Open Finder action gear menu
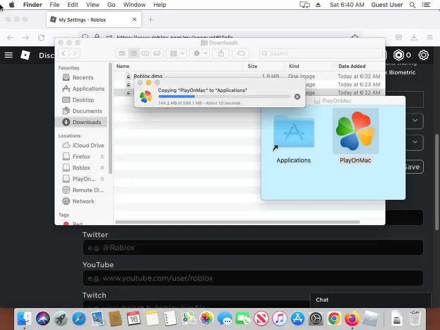440x330 pixels. coord(199,53)
